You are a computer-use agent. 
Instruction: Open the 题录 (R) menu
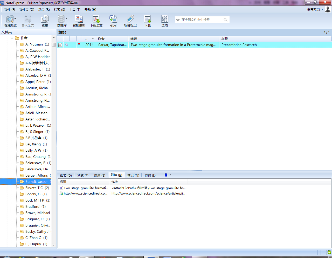click(44, 10)
